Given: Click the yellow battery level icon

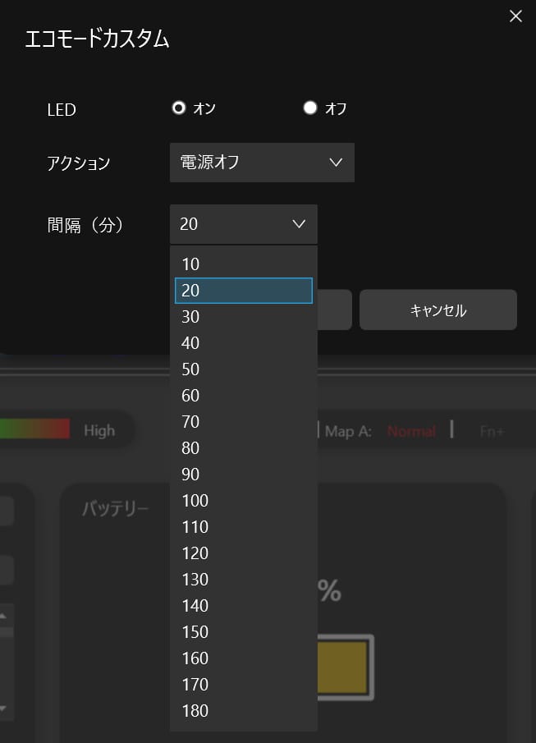Looking at the screenshot, I should (x=345, y=667).
